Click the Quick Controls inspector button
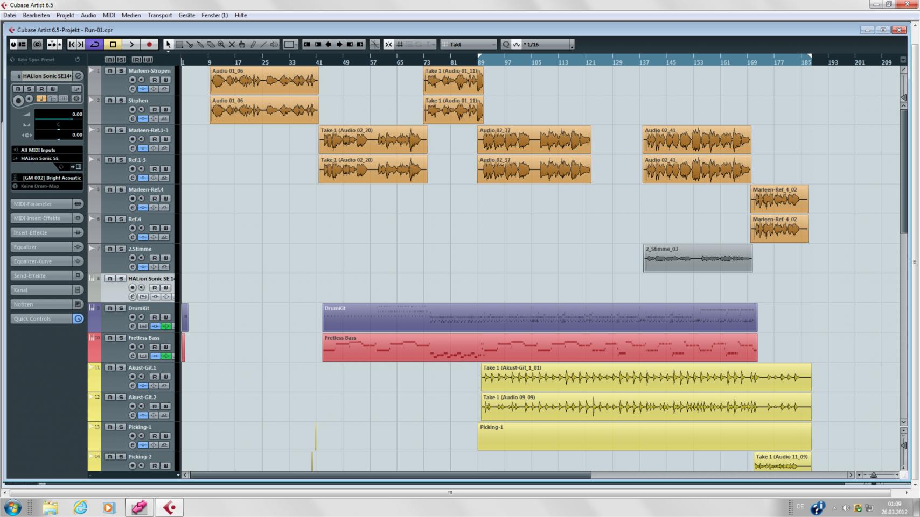This screenshot has height=517, width=920. [41, 318]
